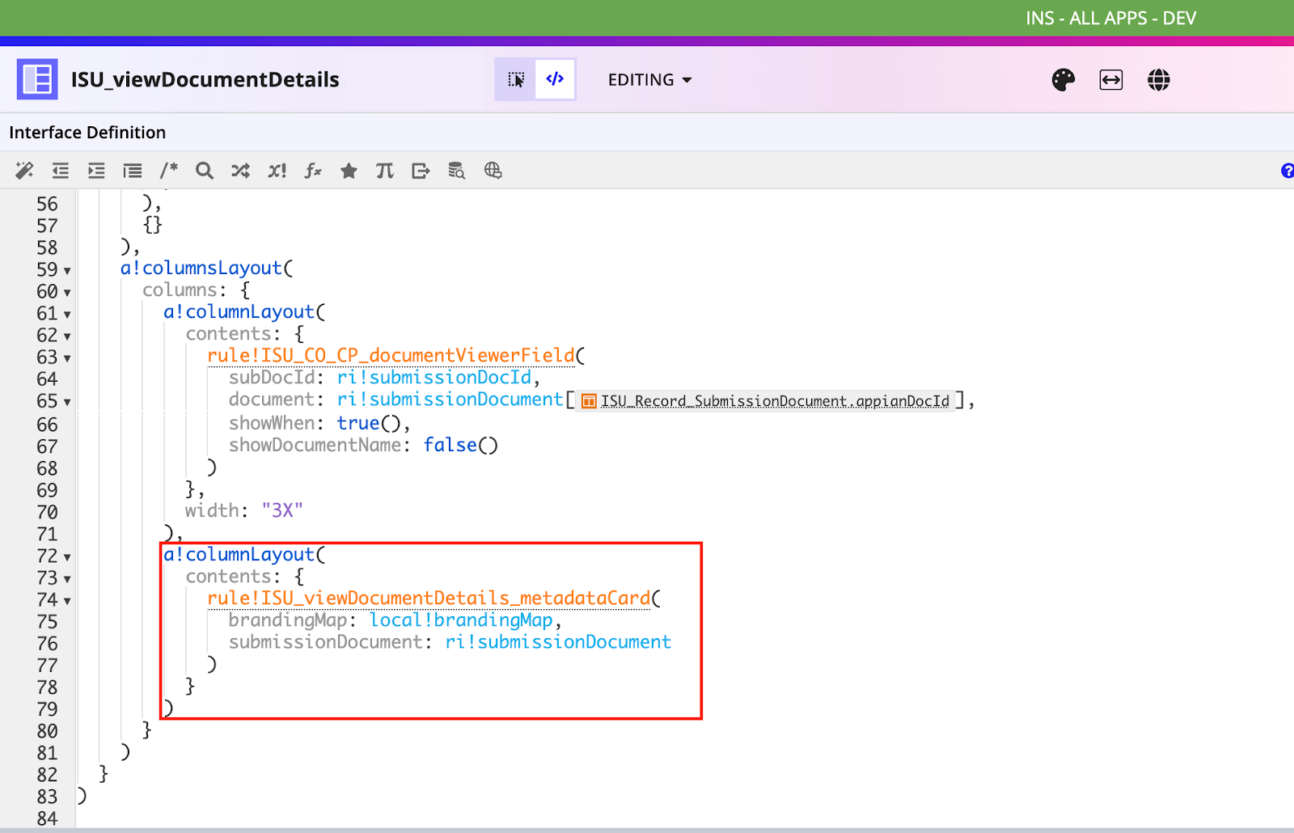Click the shuffle arrows toolbar icon
Viewport: 1294px width, 833px height.
[x=240, y=171]
